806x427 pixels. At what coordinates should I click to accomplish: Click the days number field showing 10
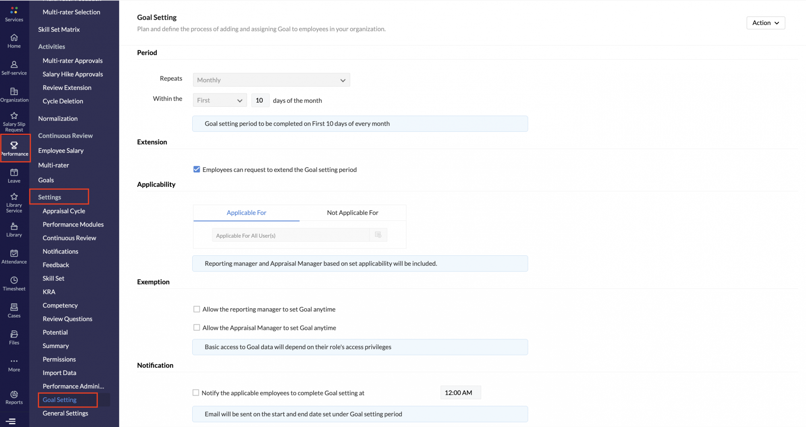point(260,100)
